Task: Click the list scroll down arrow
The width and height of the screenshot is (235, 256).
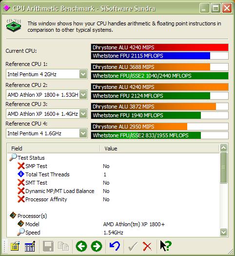Action: click(223, 232)
